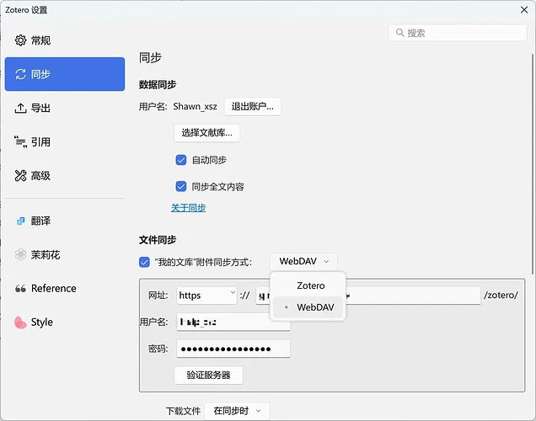Click the tools icon beside 高级
The height and width of the screenshot is (421, 536).
(x=20, y=175)
